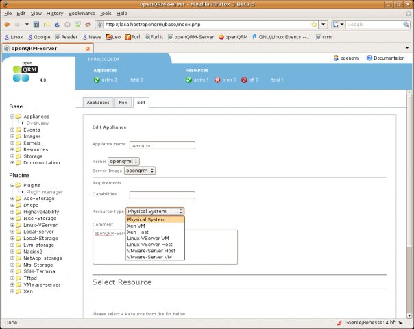414x329 pixels.
Task: Expand the Kernels tree node
Action: (12, 143)
